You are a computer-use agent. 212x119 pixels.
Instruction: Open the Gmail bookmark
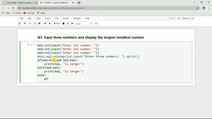17,13
